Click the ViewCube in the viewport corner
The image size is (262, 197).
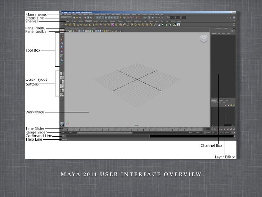point(203,38)
